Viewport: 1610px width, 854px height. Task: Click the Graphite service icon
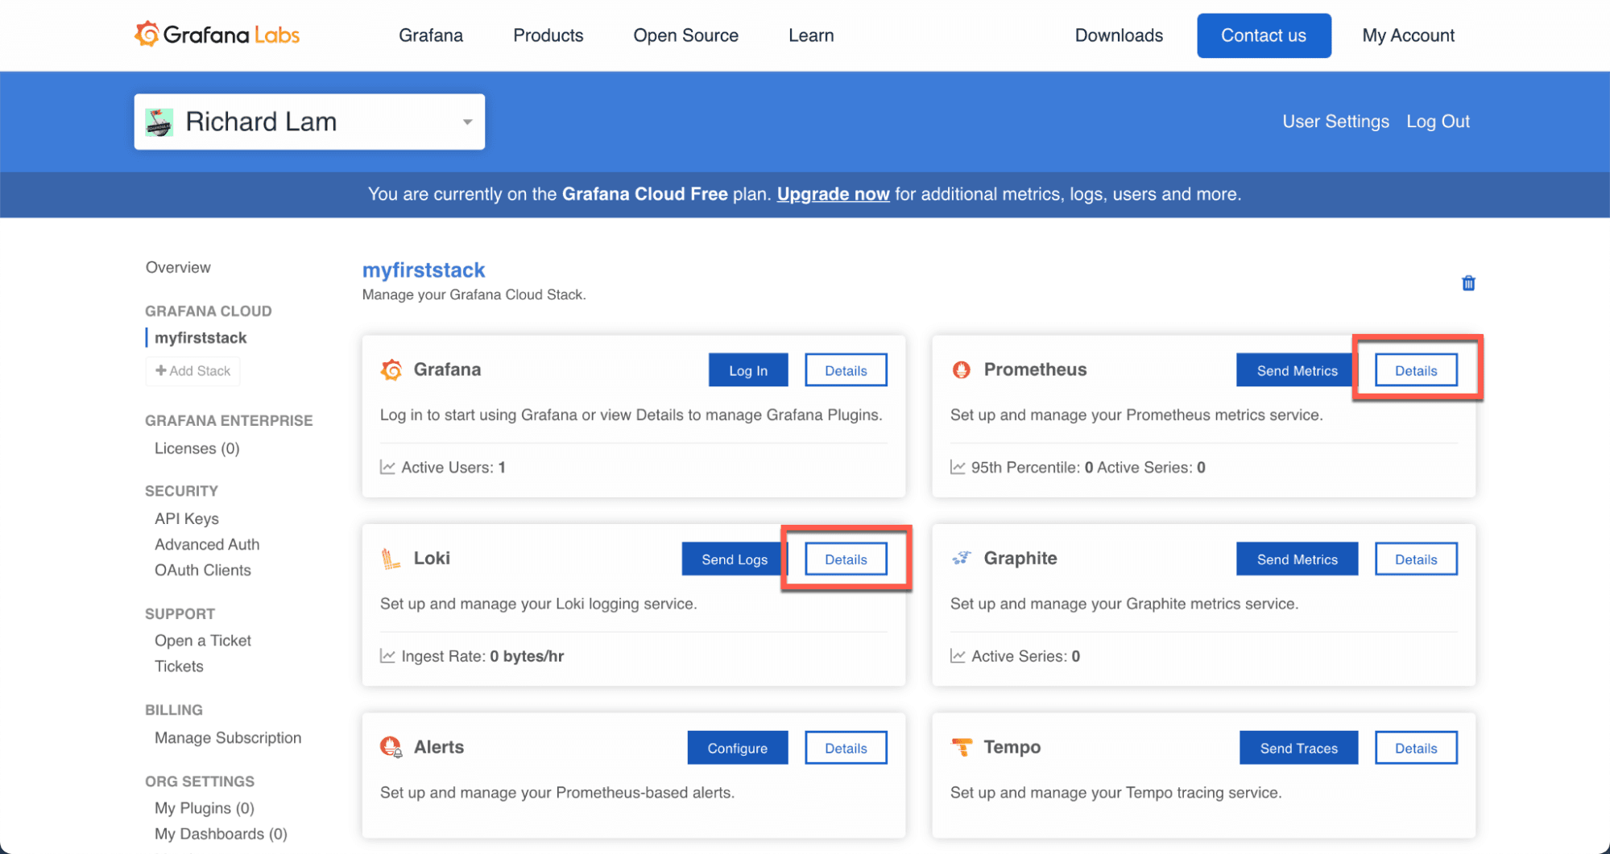coord(961,559)
